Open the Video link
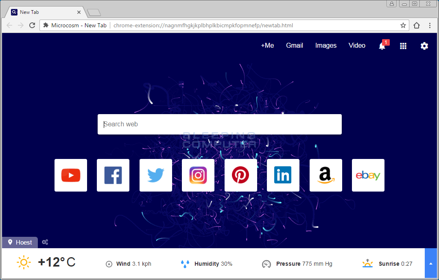439x280 pixels. pyautogui.click(x=357, y=46)
